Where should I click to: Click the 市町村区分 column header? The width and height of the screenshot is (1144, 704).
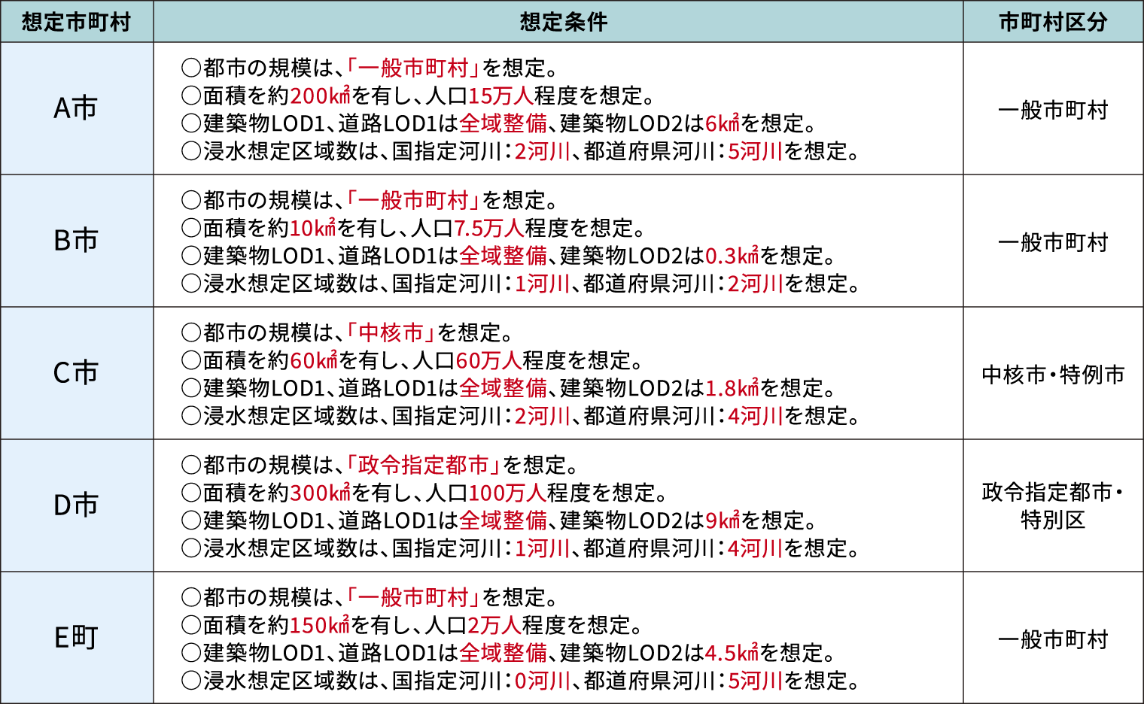coord(1052,22)
